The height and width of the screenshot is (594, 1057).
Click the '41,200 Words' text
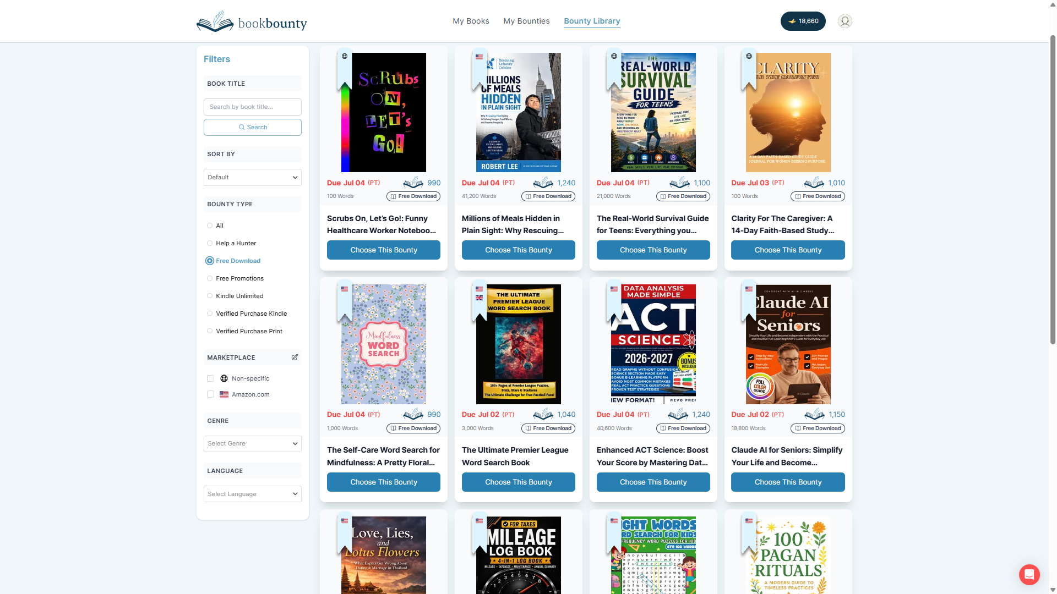point(479,196)
